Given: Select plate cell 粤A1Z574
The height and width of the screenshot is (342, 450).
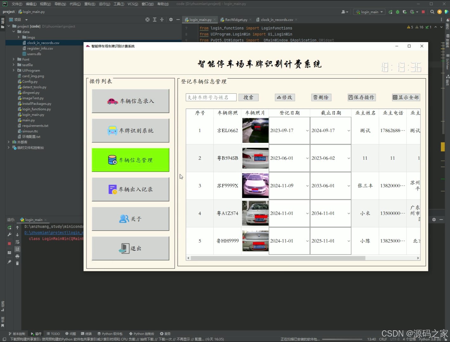Looking at the screenshot, I should click(x=227, y=213).
